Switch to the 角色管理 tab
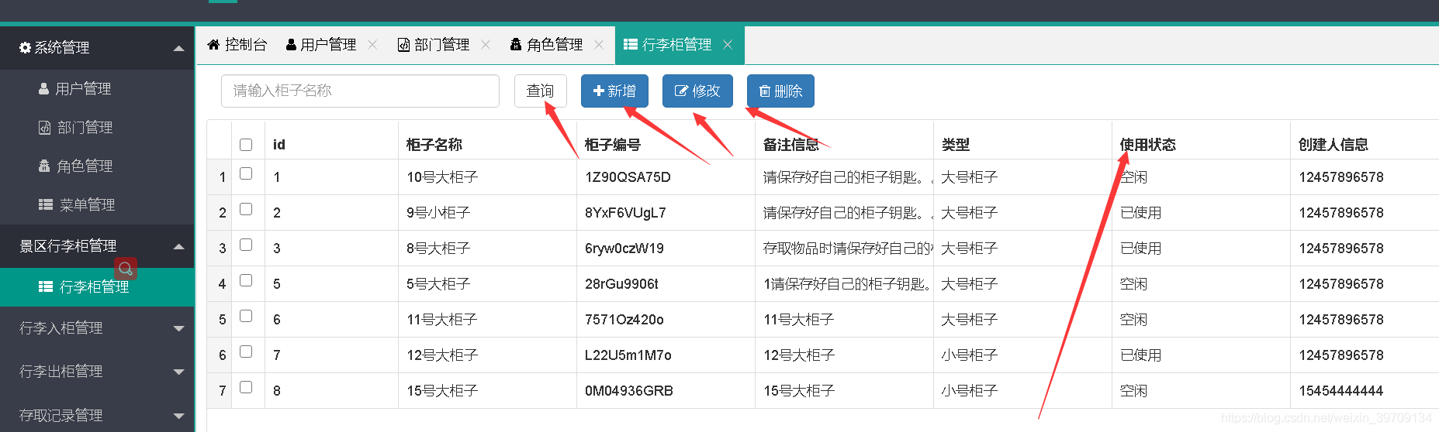 546,45
